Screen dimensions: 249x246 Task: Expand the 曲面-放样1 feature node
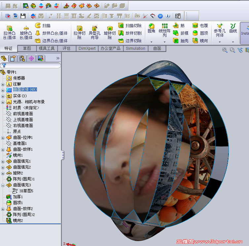[3, 150]
